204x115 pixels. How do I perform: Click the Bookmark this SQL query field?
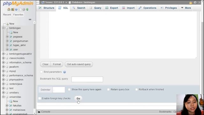(x=87, y=79)
